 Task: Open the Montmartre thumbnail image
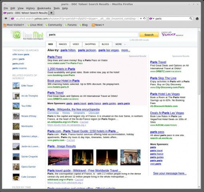click(16, 126)
